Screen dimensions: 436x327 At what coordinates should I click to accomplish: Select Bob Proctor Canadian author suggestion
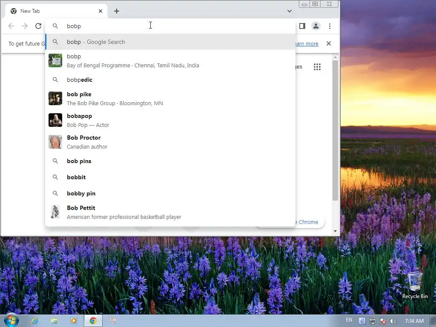click(x=170, y=142)
